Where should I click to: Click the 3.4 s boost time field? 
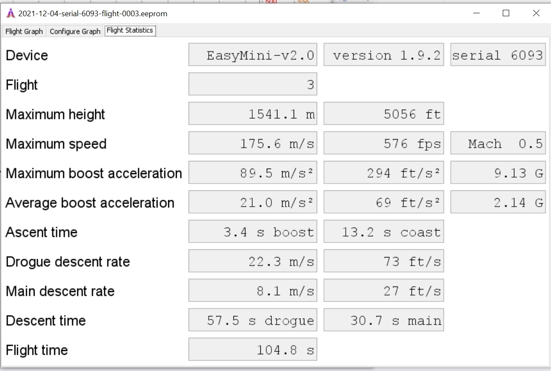(253, 232)
